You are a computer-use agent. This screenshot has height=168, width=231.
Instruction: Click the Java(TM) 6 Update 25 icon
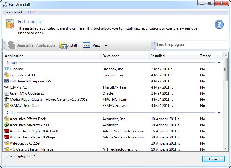7,93
